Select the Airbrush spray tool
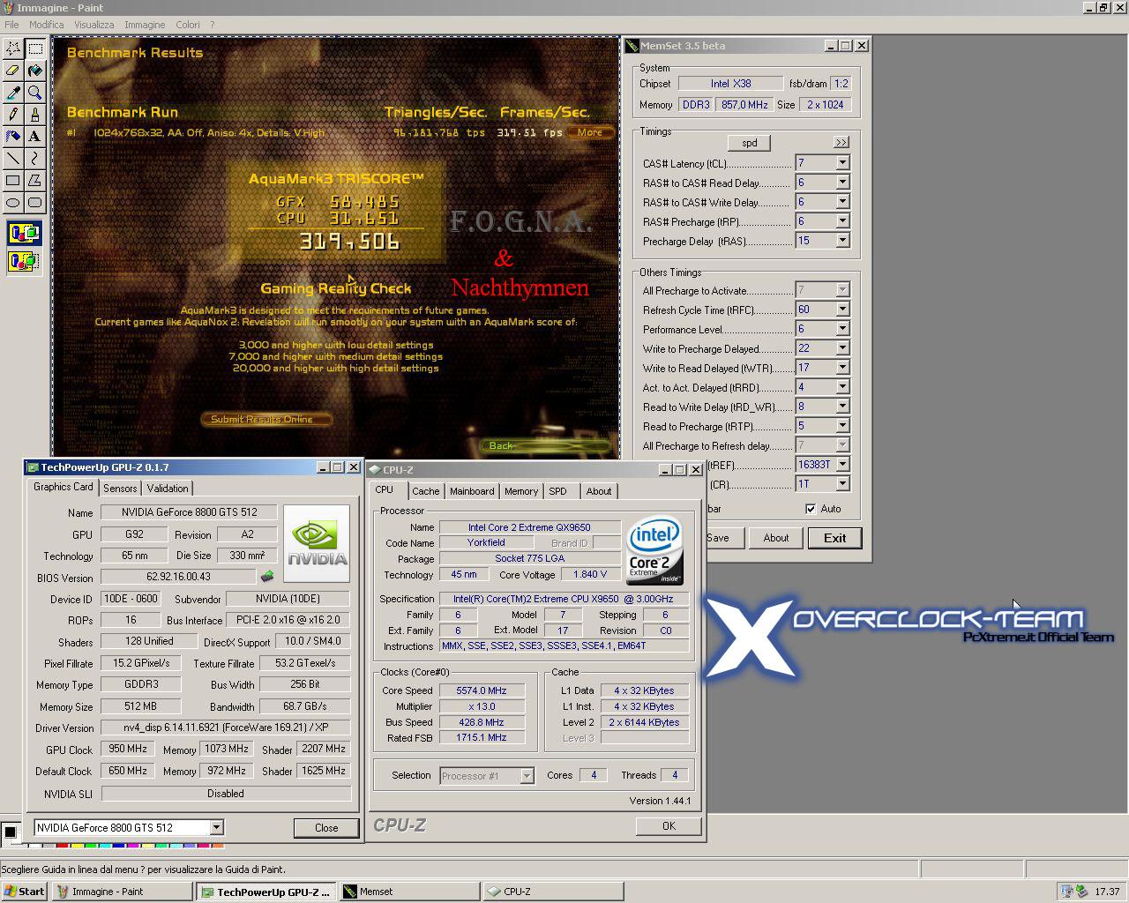This screenshot has width=1129, height=903. click(x=13, y=137)
